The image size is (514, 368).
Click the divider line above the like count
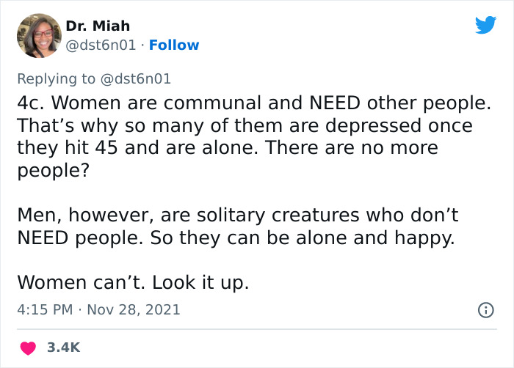click(x=257, y=329)
